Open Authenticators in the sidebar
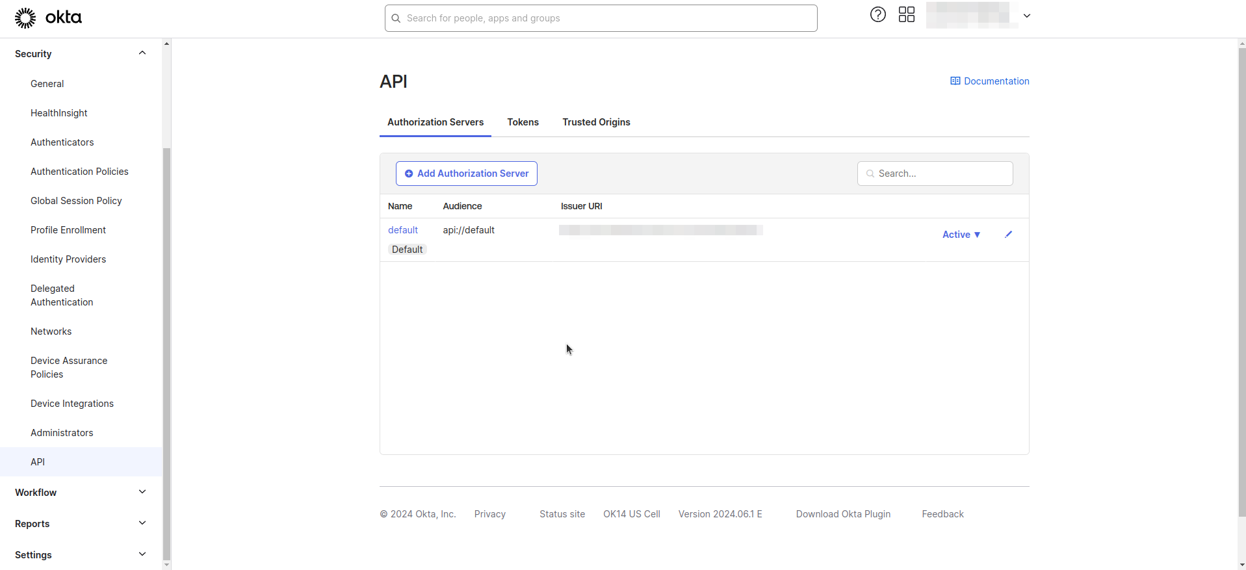This screenshot has height=570, width=1246. pos(62,142)
